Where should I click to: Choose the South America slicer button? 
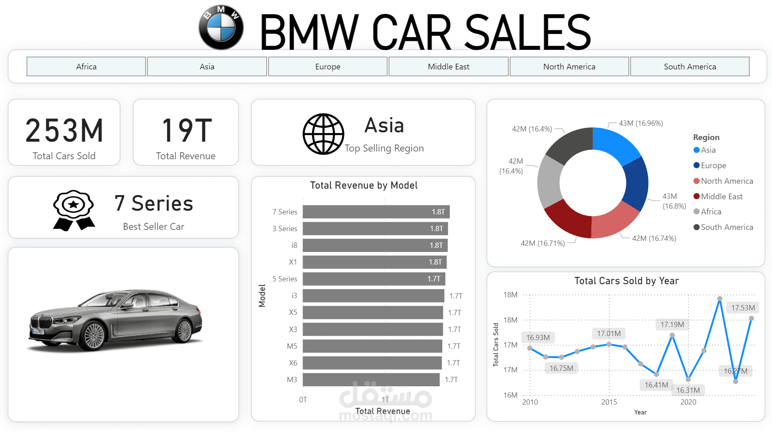tap(690, 67)
